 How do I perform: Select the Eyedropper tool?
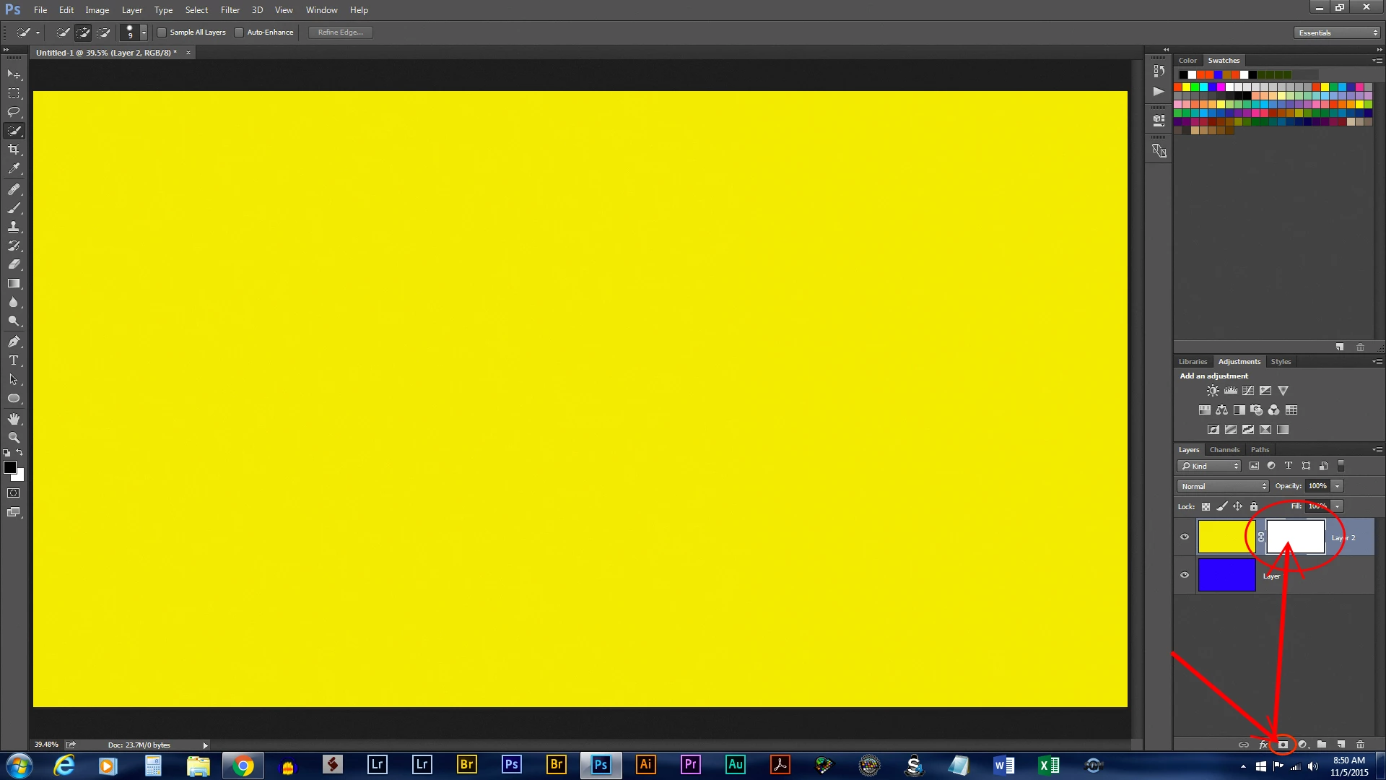14,169
